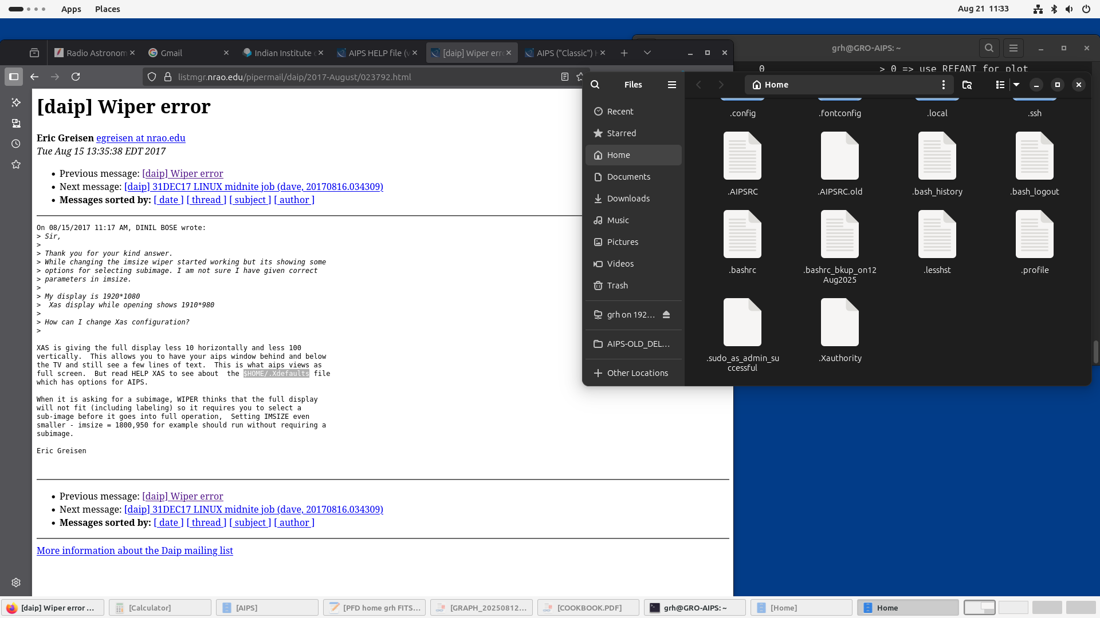Open the .bashrc file
1100x618 pixels.
pos(742,235)
